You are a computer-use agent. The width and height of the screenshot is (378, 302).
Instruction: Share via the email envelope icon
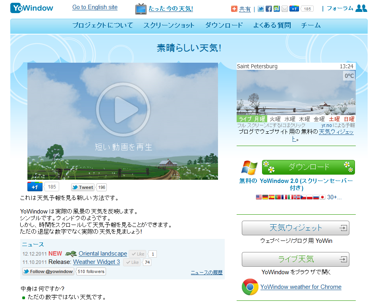pos(285,8)
